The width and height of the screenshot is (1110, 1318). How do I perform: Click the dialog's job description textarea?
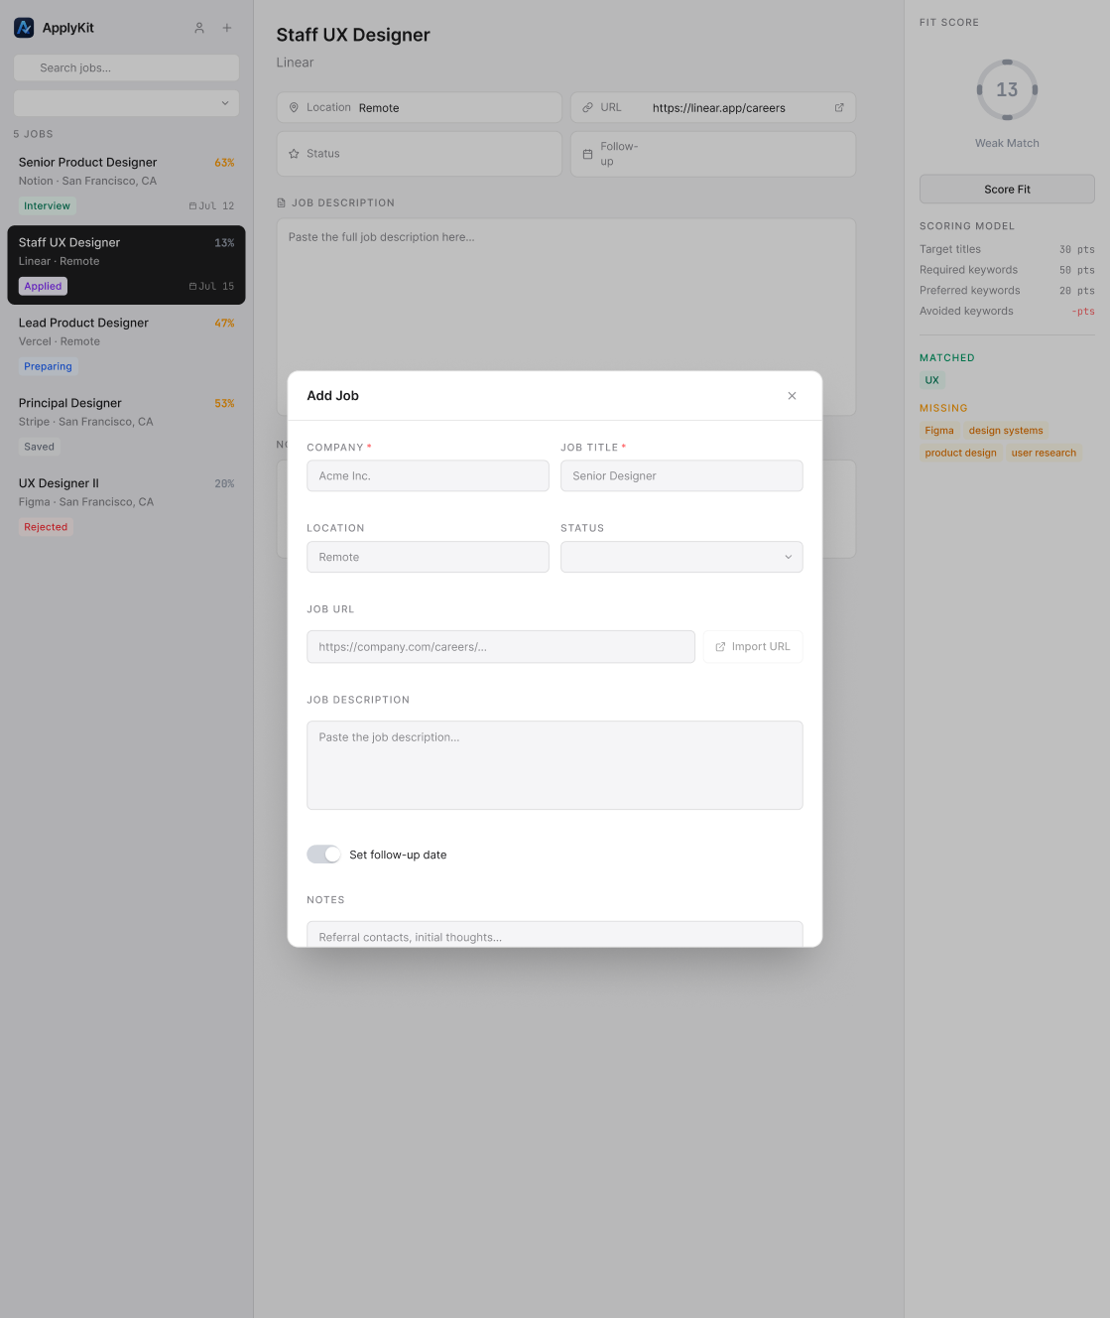click(555, 765)
